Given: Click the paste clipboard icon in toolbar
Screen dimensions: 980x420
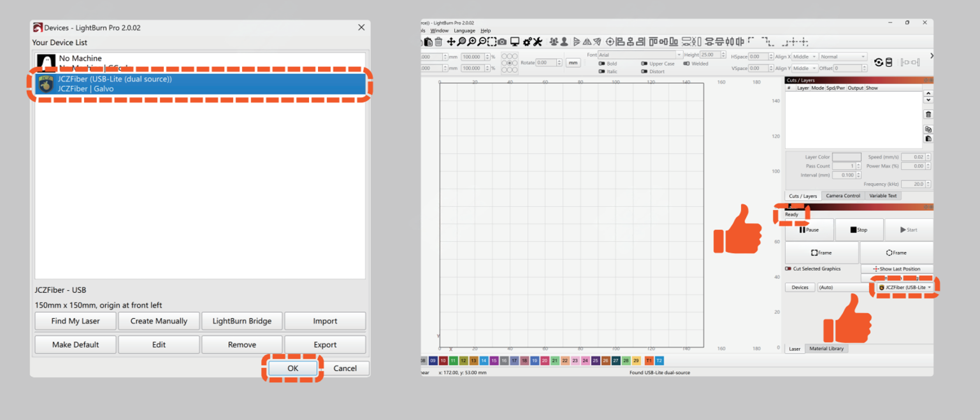Looking at the screenshot, I should [428, 42].
